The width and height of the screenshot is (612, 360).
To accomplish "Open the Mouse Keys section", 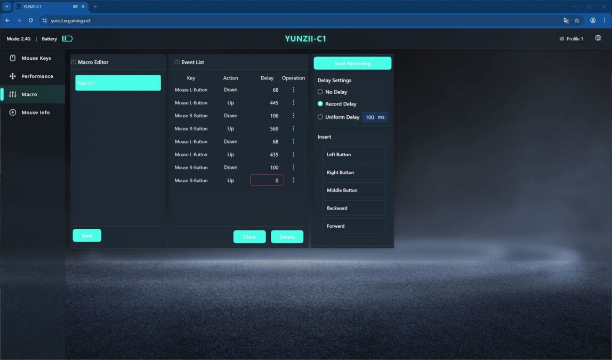I will click(x=33, y=58).
